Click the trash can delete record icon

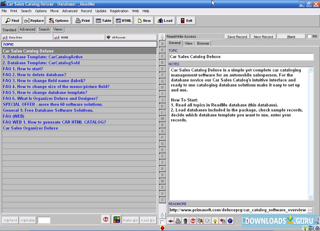(185, 221)
